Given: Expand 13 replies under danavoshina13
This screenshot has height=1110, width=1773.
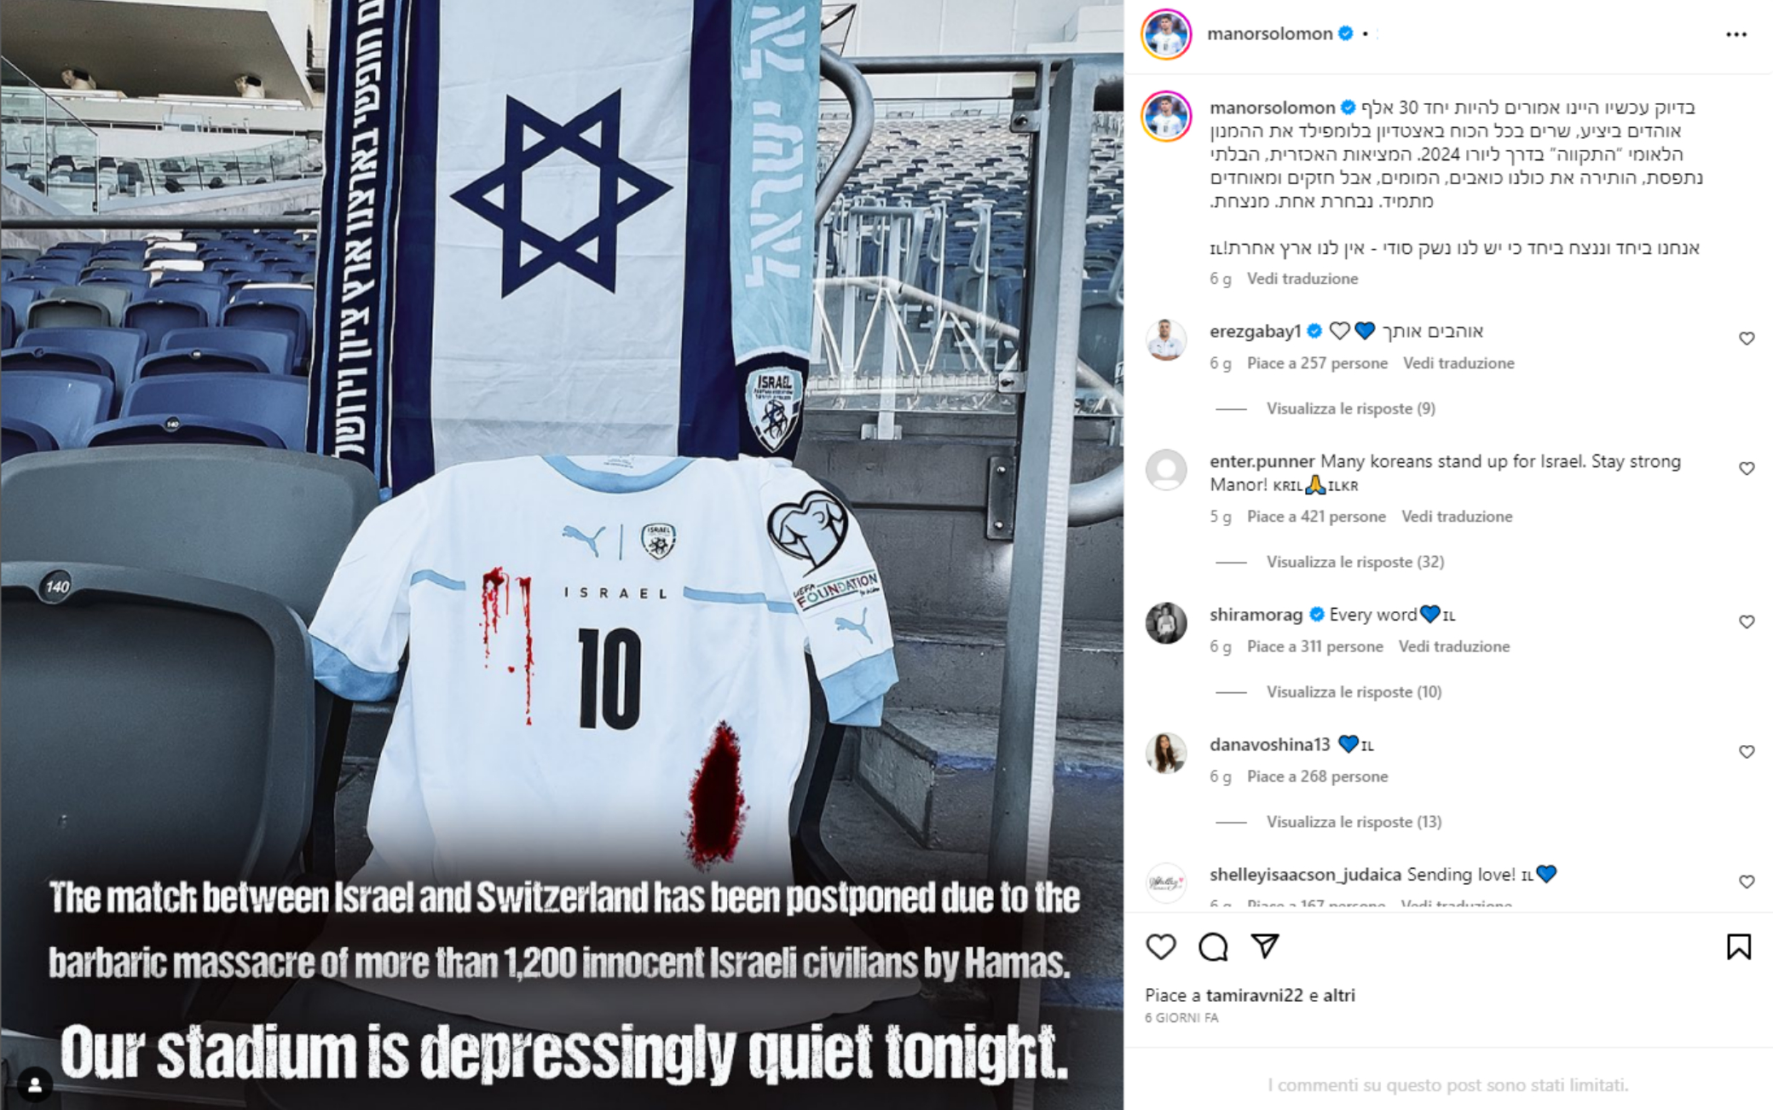Looking at the screenshot, I should [1354, 822].
